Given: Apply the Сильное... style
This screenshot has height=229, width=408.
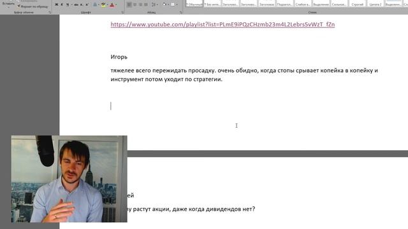Looking at the screenshot, I should [339, 3].
